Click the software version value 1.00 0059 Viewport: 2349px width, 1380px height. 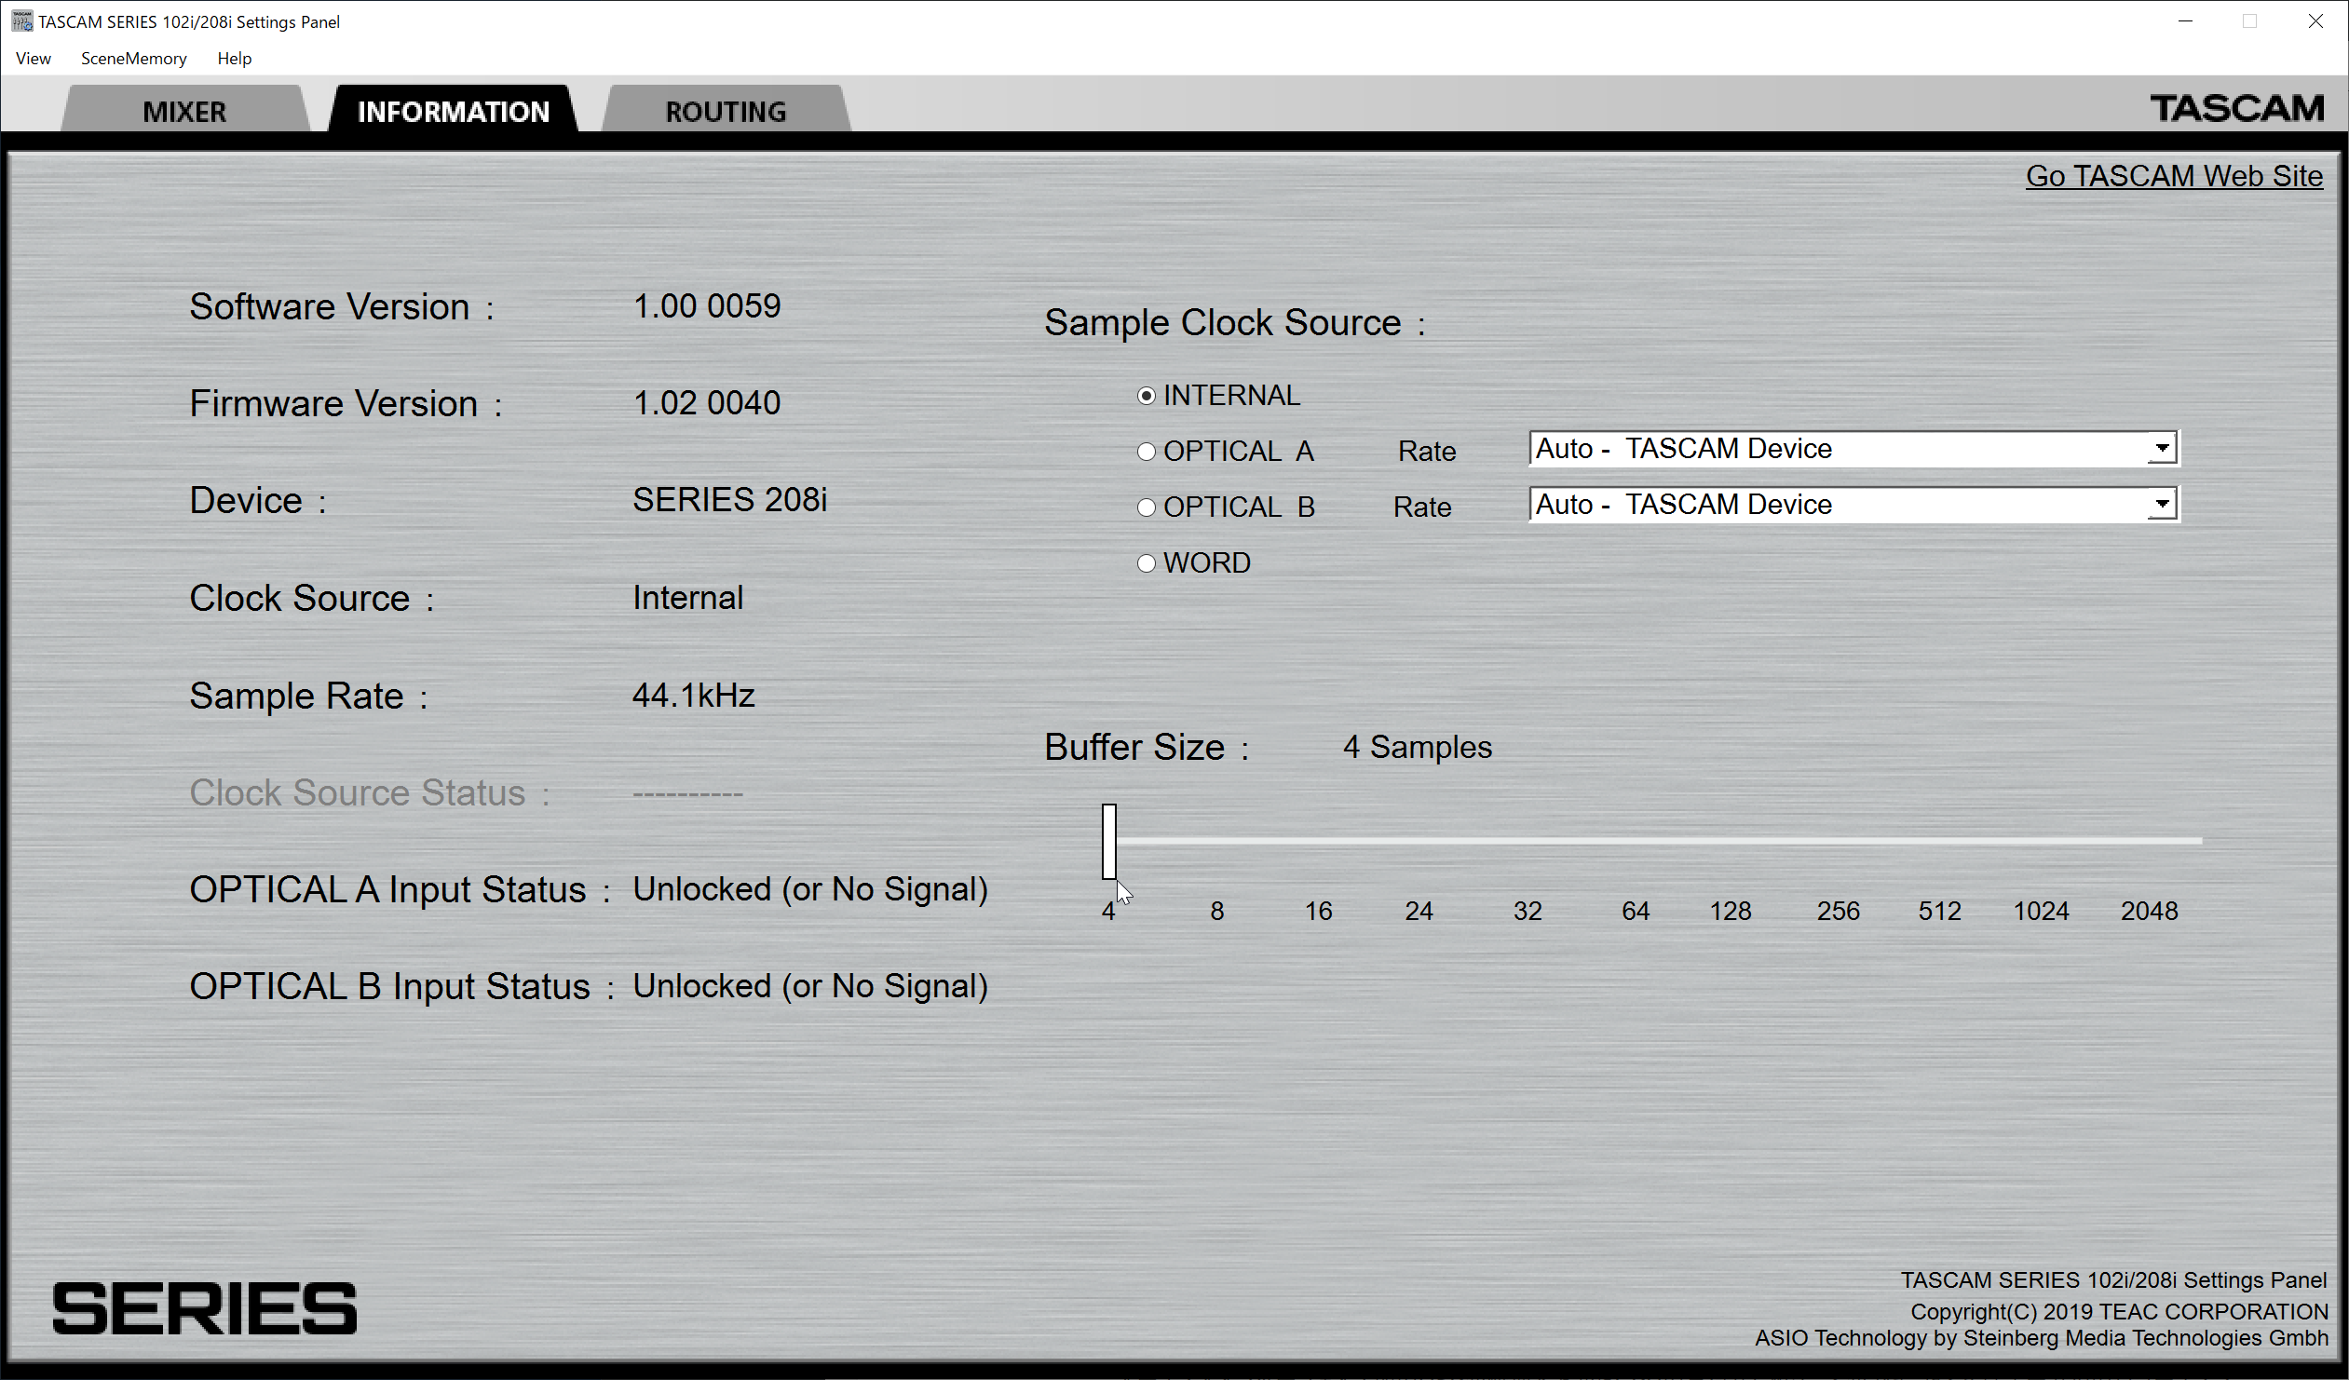coord(707,306)
